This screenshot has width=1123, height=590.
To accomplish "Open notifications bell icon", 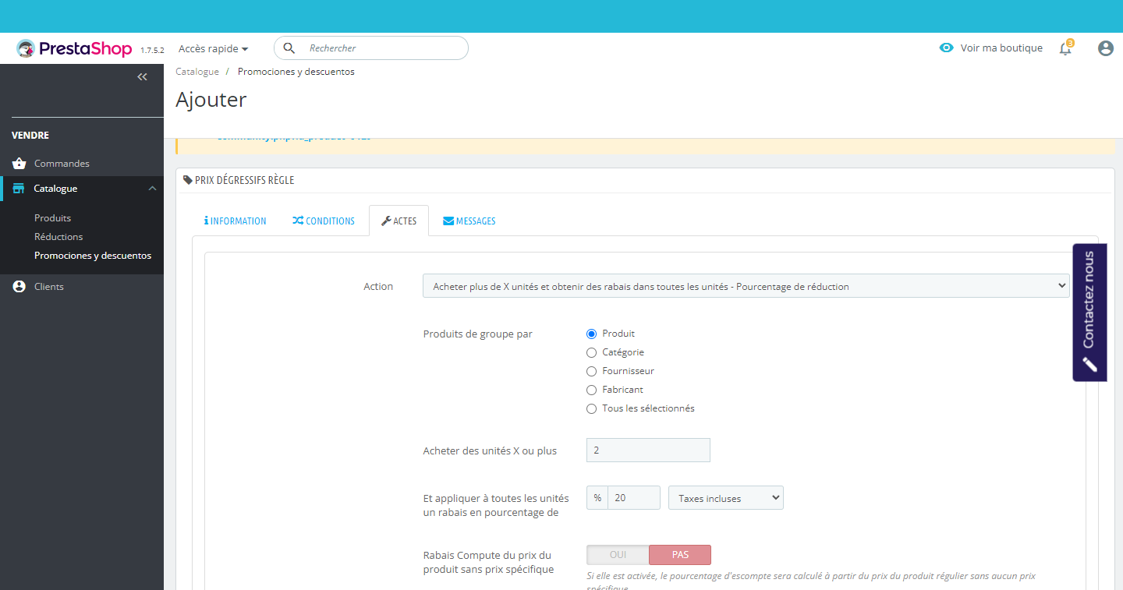I will (x=1065, y=48).
